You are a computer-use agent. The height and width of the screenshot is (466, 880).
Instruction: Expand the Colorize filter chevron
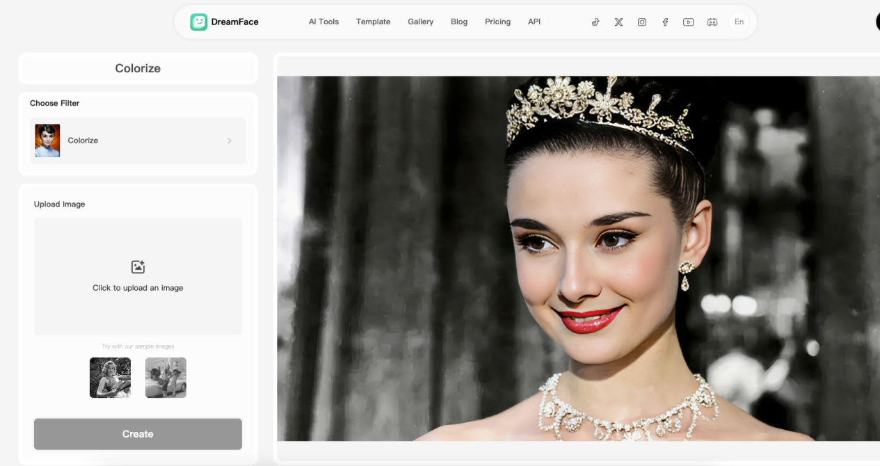coord(230,140)
